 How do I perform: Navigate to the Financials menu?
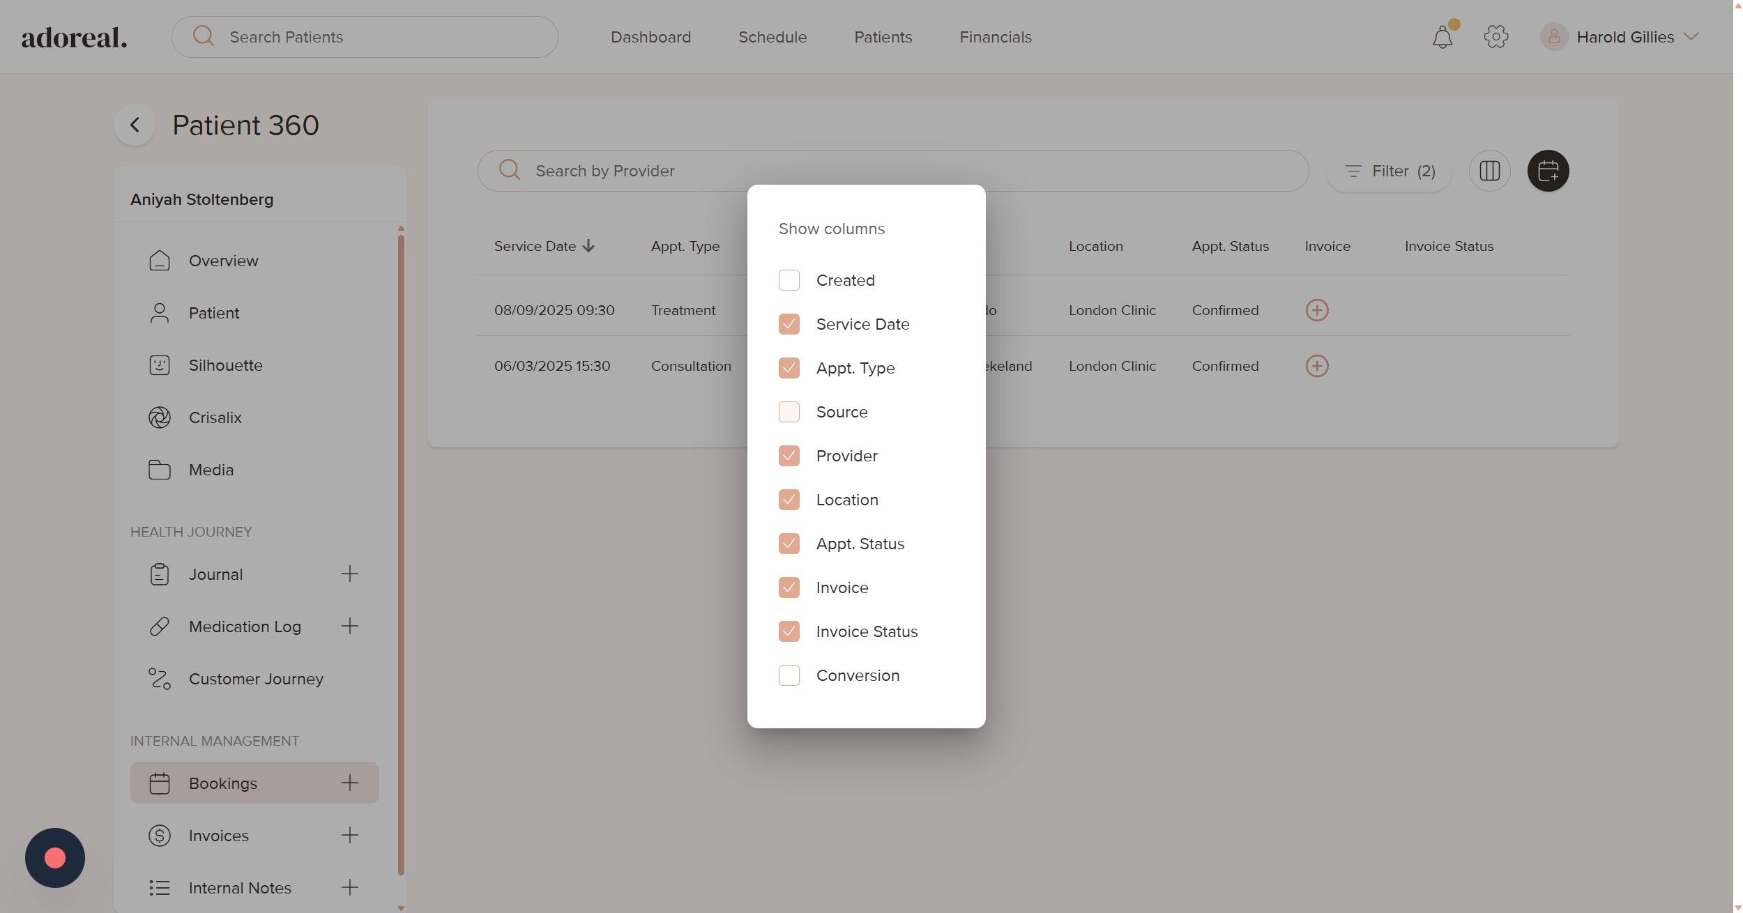tap(995, 37)
